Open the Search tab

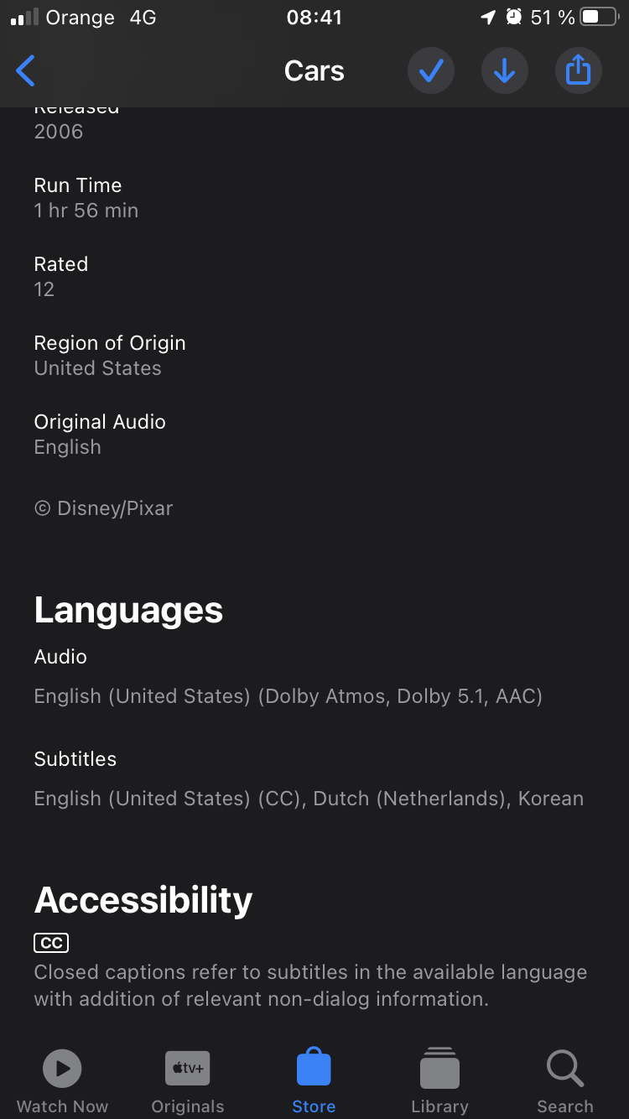coord(565,1082)
